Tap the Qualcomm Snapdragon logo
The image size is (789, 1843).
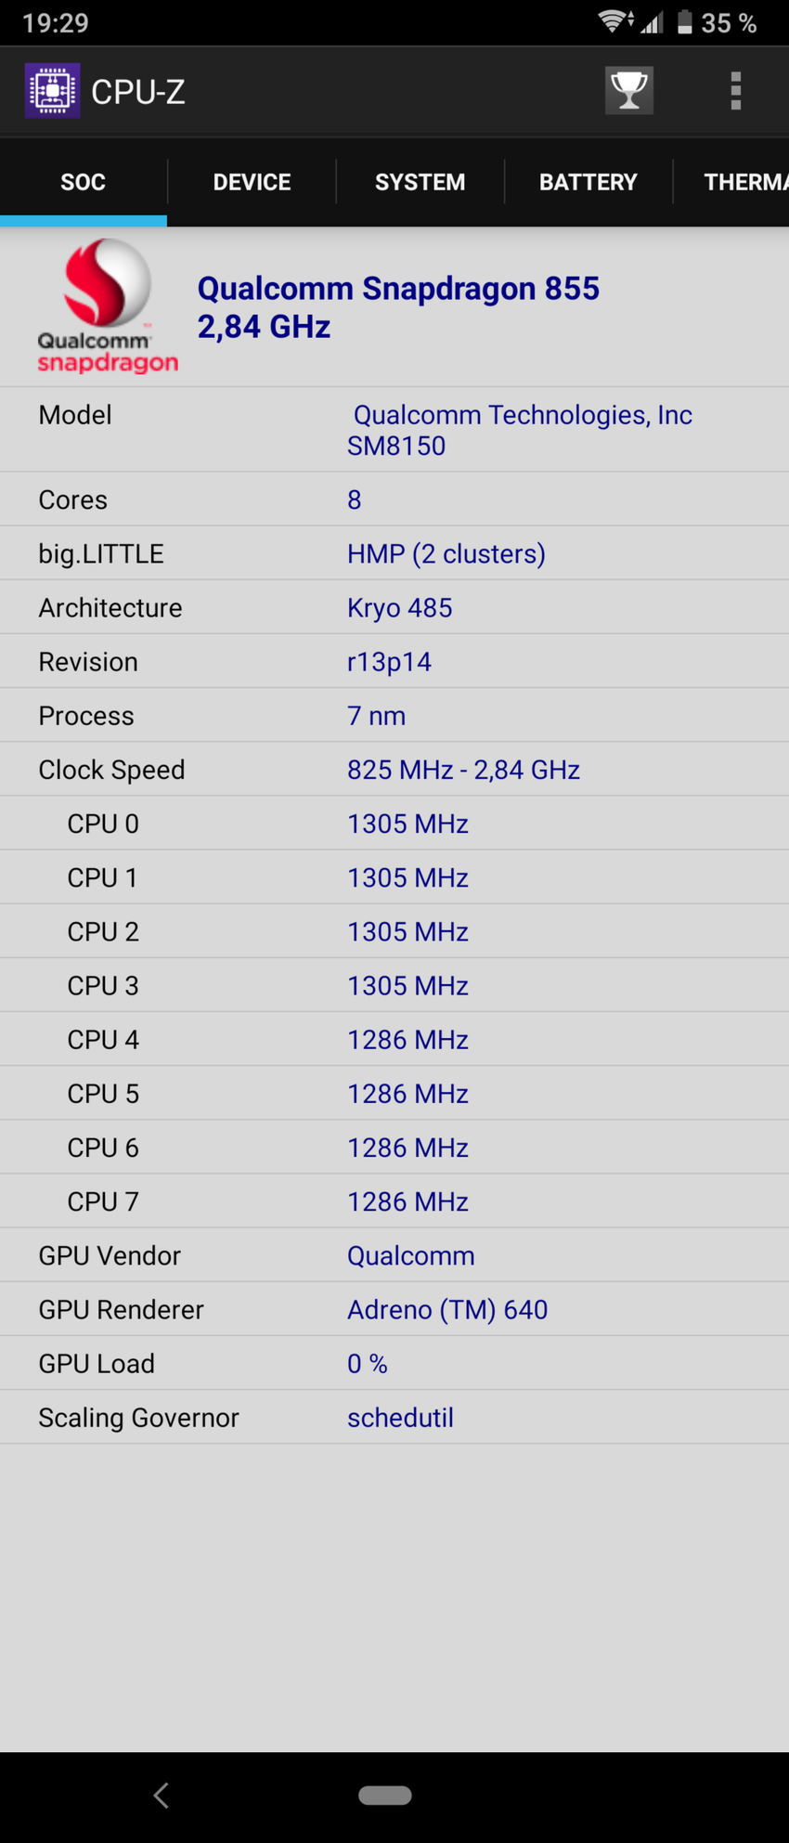click(x=108, y=306)
